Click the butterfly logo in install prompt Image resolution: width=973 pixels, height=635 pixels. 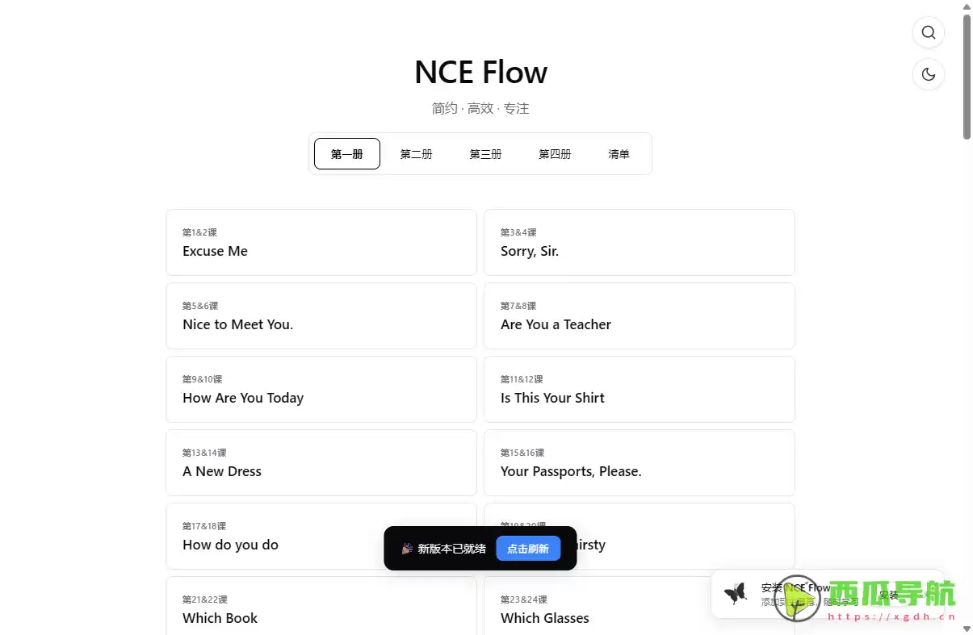736,594
